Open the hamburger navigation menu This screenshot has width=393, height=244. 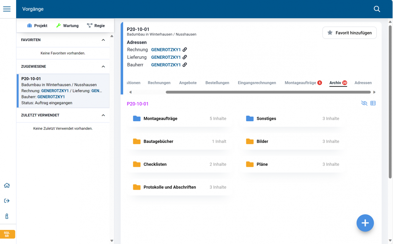pyautogui.click(x=7, y=9)
